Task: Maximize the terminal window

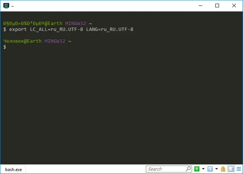Action: point(217,6)
